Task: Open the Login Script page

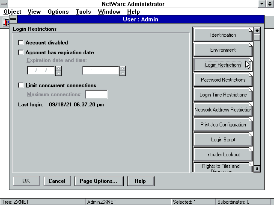Action: pyautogui.click(x=223, y=140)
